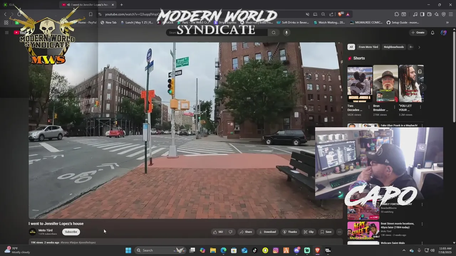The height and width of the screenshot is (256, 456).
Task: Download the video
Action: click(268, 232)
